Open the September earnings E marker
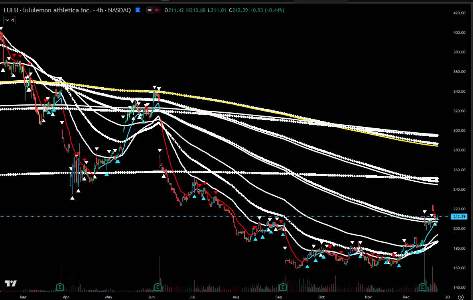 pos(283,287)
